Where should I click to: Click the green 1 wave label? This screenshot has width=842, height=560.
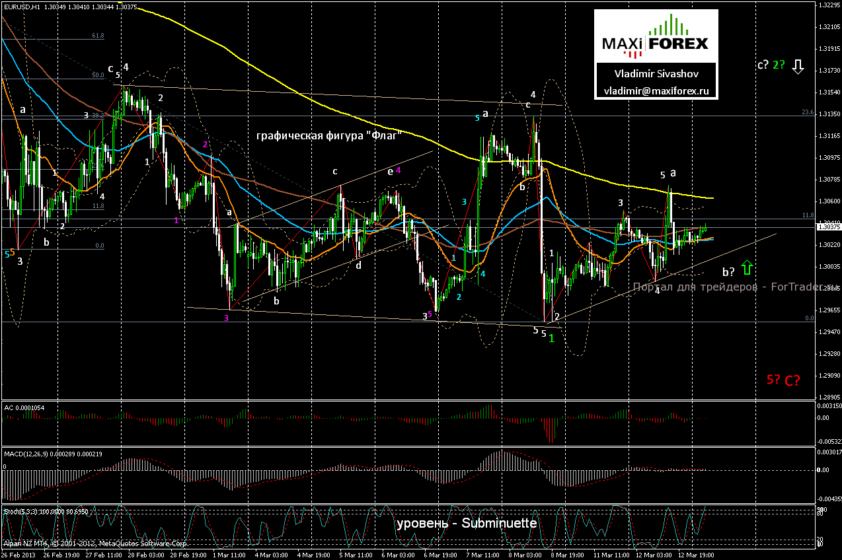click(551, 337)
